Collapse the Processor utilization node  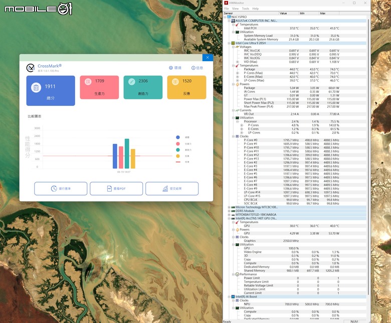(238, 121)
